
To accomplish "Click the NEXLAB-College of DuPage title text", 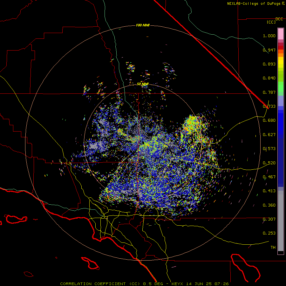I will pyautogui.click(x=255, y=3).
